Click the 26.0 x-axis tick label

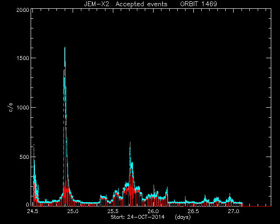point(153,211)
